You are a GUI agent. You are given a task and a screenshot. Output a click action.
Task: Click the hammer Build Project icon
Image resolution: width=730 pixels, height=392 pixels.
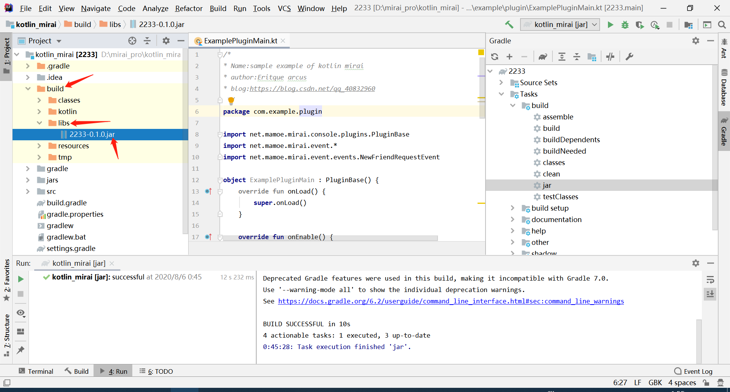509,25
